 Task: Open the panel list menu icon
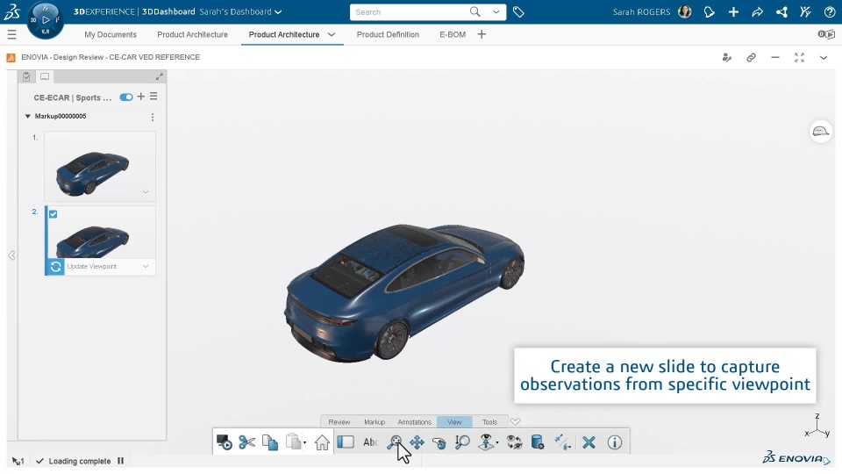point(153,97)
